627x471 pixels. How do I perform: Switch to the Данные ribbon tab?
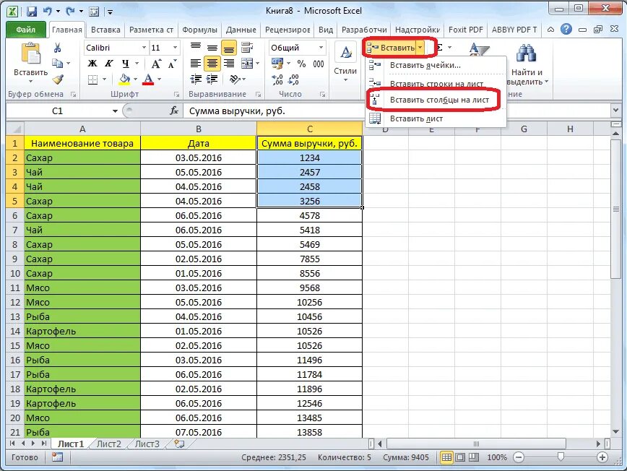click(241, 30)
